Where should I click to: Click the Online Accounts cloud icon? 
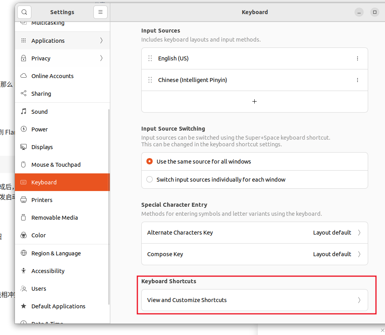click(x=24, y=76)
